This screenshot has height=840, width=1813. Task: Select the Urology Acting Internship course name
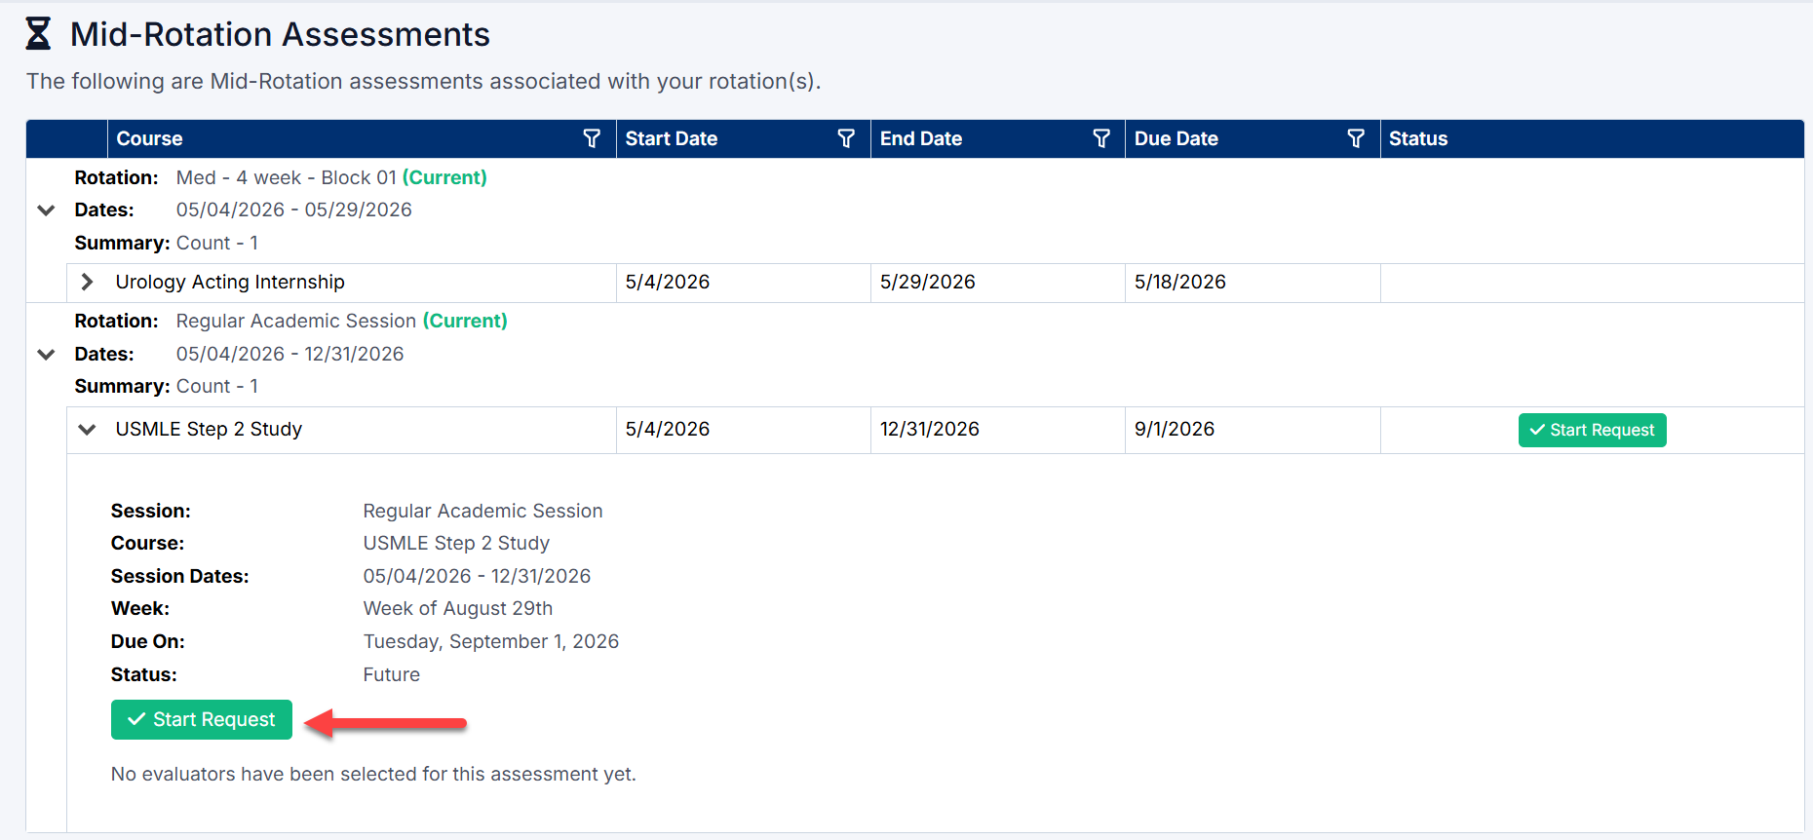click(230, 282)
